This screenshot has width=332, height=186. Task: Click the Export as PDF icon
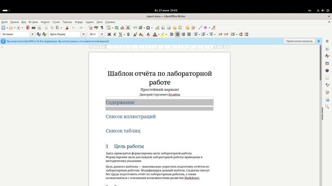pos(27,27)
